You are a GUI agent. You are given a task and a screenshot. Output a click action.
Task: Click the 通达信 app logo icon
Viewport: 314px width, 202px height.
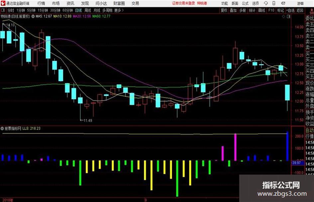click(x=3, y=3)
